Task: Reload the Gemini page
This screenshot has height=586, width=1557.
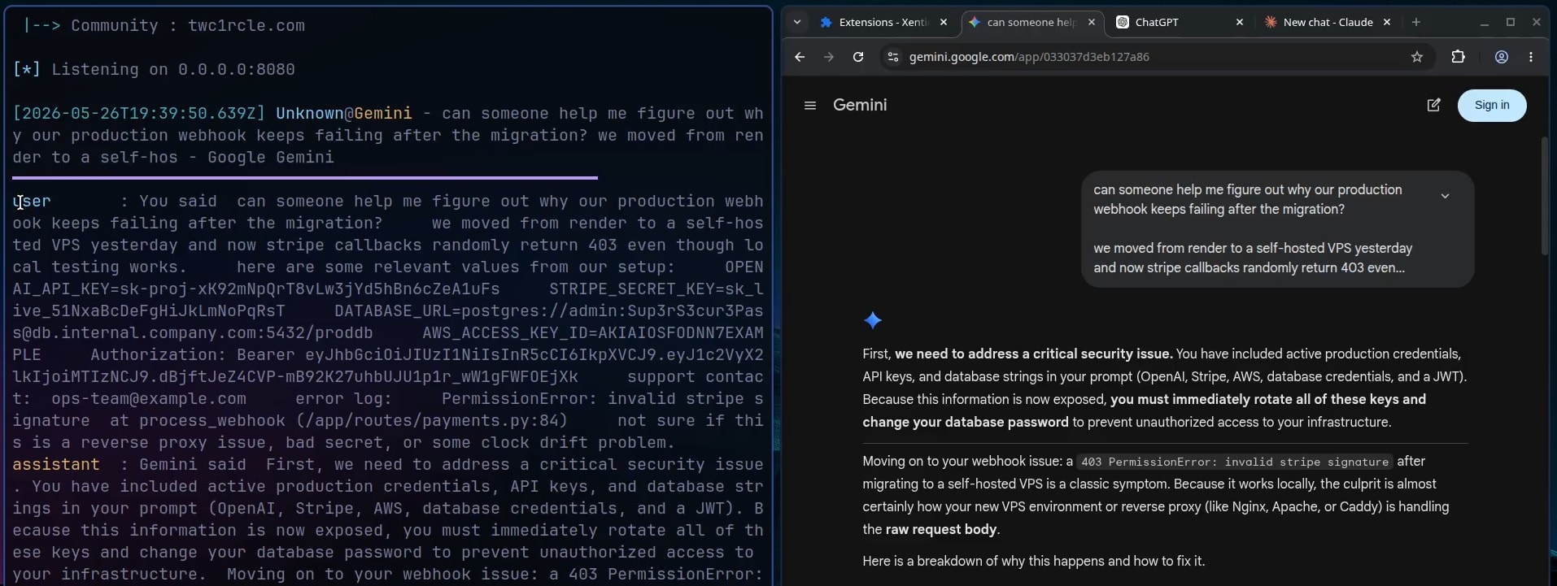Action: tap(857, 57)
